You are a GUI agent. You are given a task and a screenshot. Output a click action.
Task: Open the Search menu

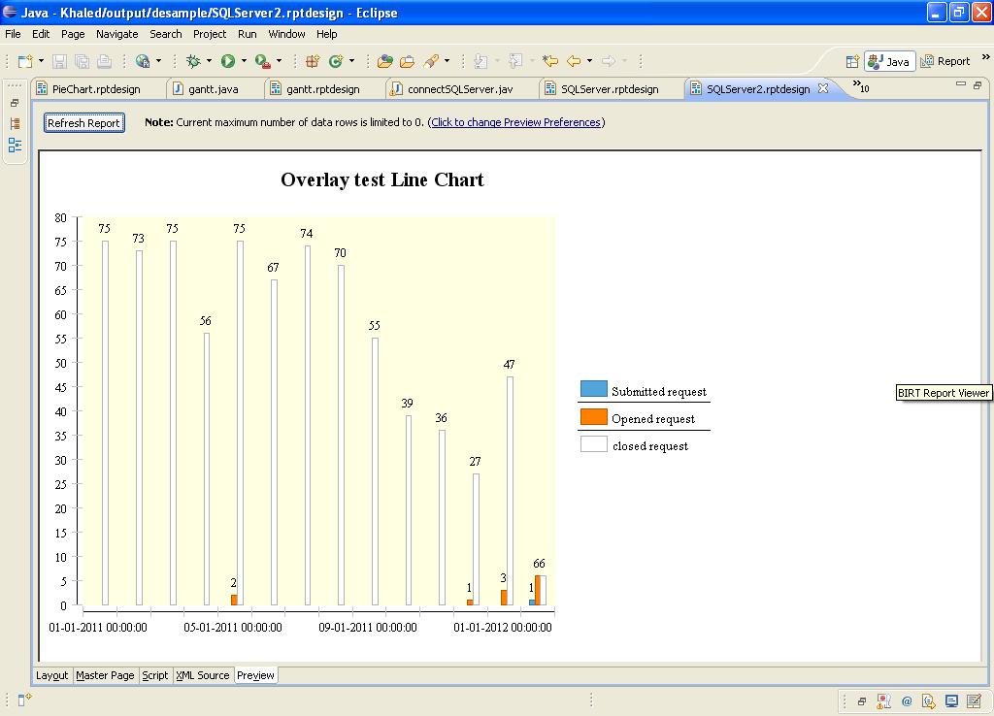(x=165, y=34)
